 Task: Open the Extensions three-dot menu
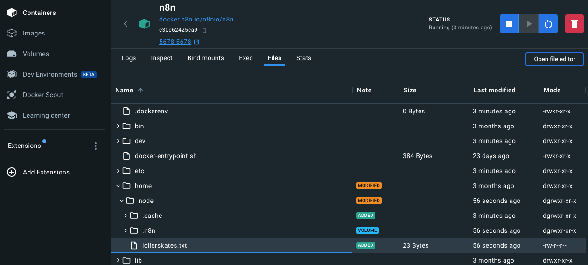(96, 146)
